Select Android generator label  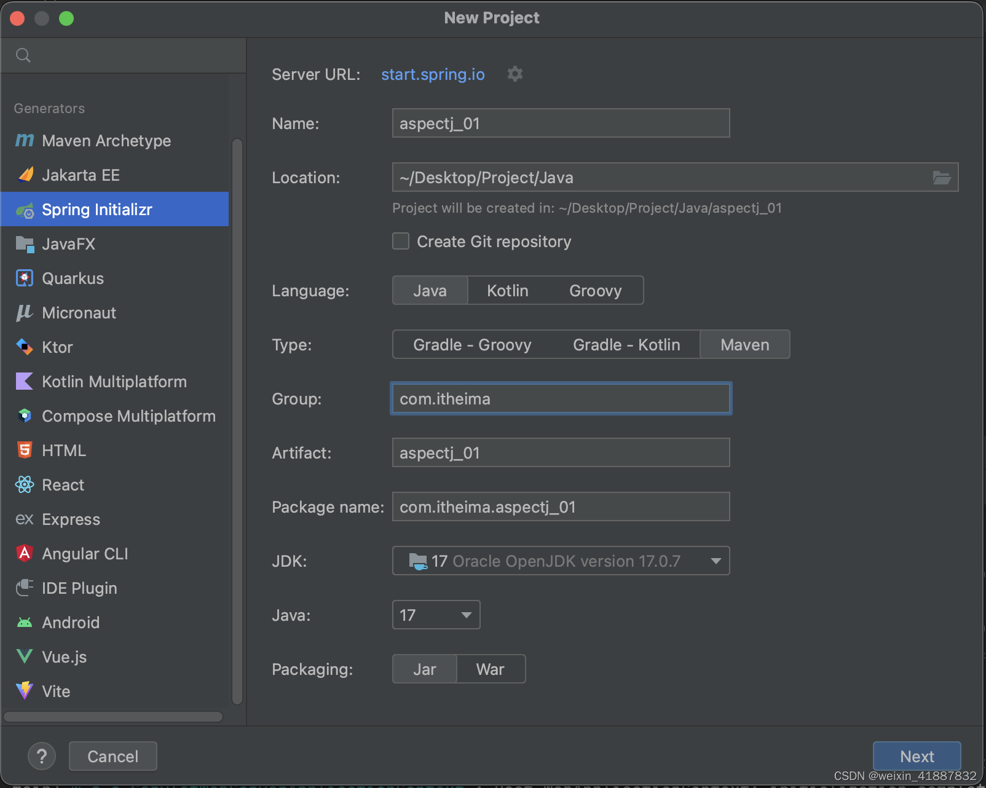point(71,623)
